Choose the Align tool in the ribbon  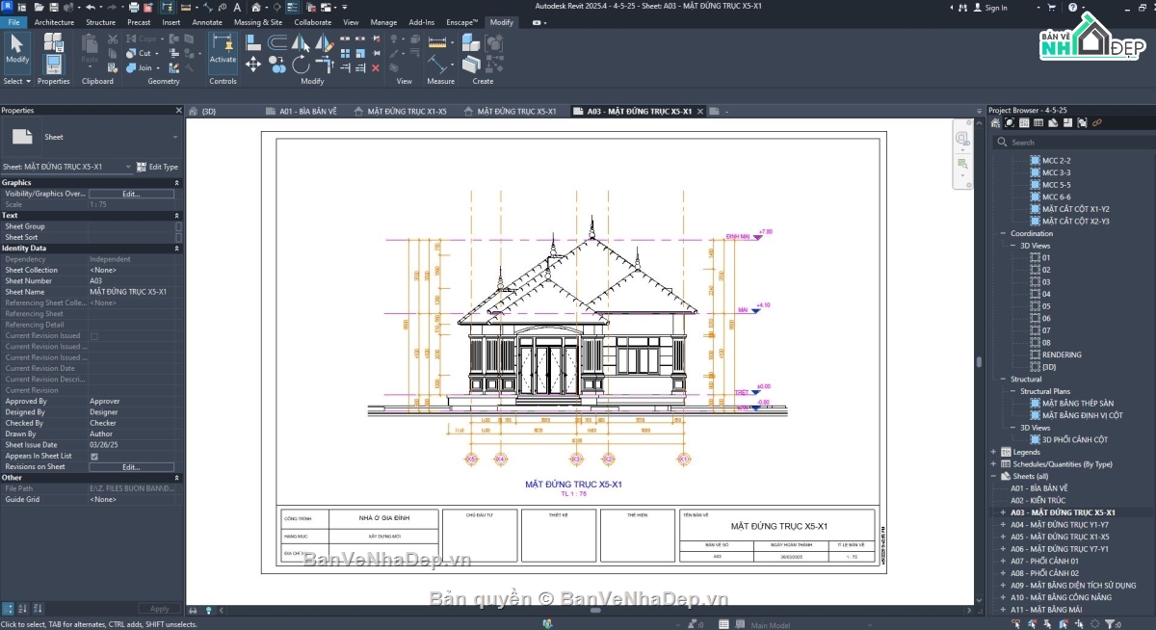[x=253, y=42]
